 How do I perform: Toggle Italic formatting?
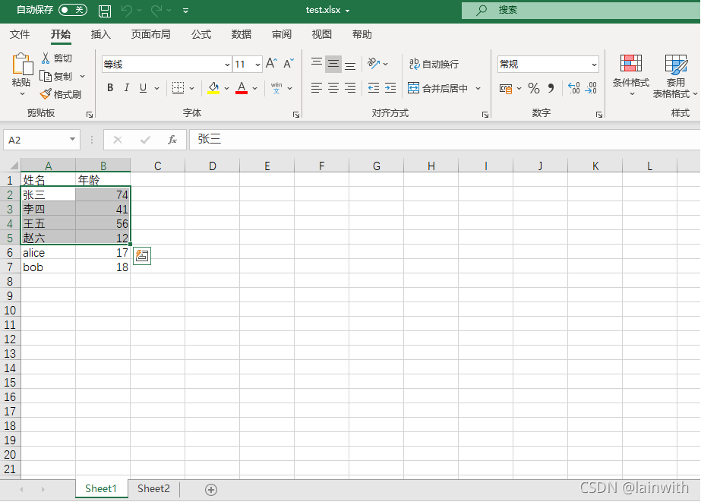click(x=127, y=88)
